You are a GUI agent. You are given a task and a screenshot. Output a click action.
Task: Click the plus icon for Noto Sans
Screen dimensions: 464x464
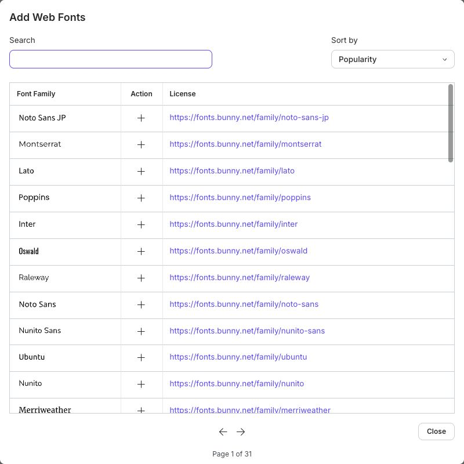click(141, 304)
